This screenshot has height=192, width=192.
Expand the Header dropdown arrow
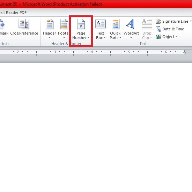click(x=49, y=38)
